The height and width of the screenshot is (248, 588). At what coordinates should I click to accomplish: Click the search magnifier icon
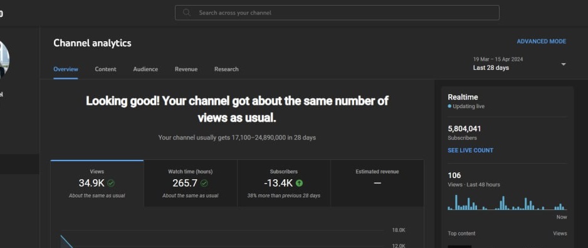(x=186, y=12)
